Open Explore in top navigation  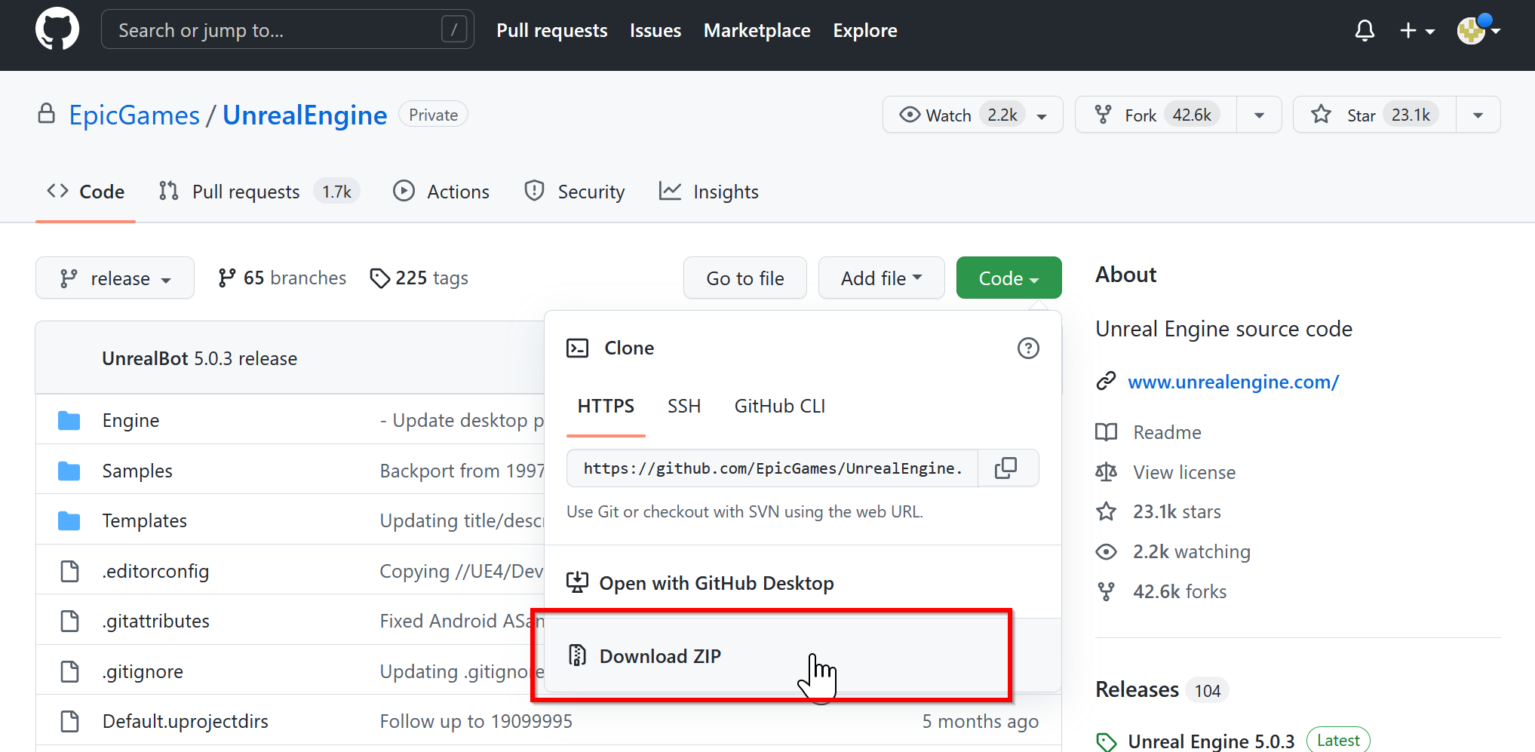pyautogui.click(x=864, y=30)
